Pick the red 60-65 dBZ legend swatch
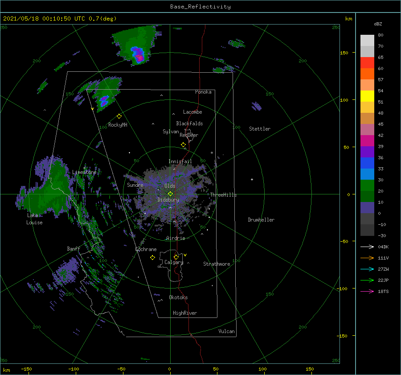The height and width of the screenshot is (375, 401). point(367,63)
